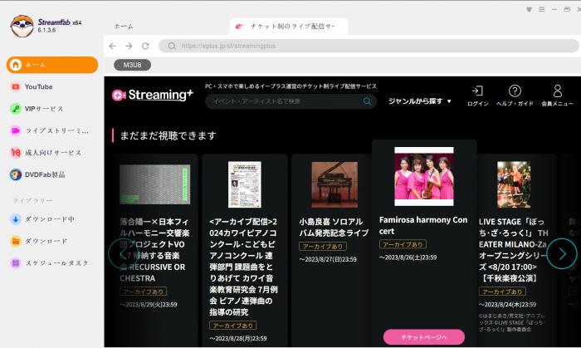581x348 pixels.
Task: Click the まだまだ視聴できます heading
Action: 168,135
